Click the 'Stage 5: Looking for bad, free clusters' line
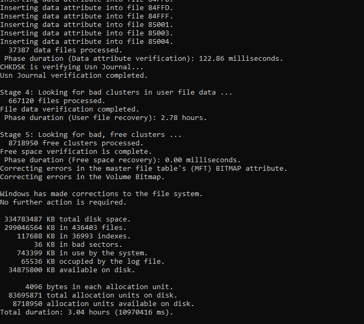The width and height of the screenshot is (364, 324). (x=91, y=135)
